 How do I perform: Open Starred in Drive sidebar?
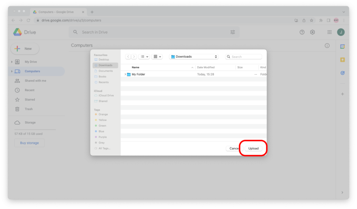(x=30, y=99)
